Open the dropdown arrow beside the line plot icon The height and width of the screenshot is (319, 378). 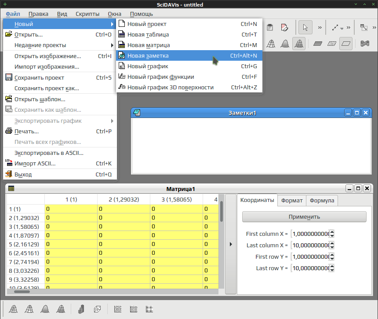tap(342, 29)
